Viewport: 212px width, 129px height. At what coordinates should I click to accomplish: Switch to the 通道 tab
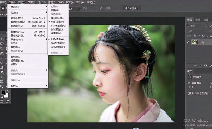[x=198, y=20]
